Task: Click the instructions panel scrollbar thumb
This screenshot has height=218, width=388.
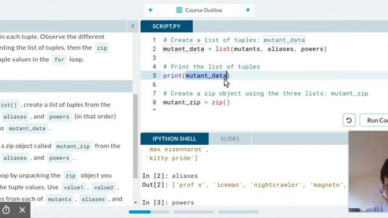Action: [x=135, y=136]
